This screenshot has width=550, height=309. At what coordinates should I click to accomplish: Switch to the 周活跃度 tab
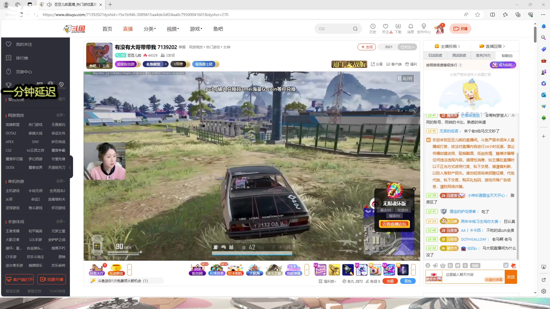point(459,56)
